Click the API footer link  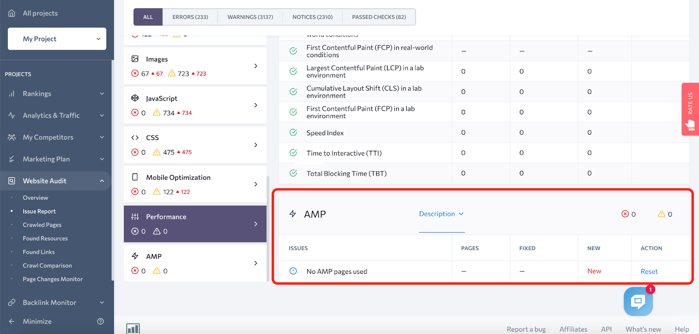pyautogui.click(x=606, y=329)
